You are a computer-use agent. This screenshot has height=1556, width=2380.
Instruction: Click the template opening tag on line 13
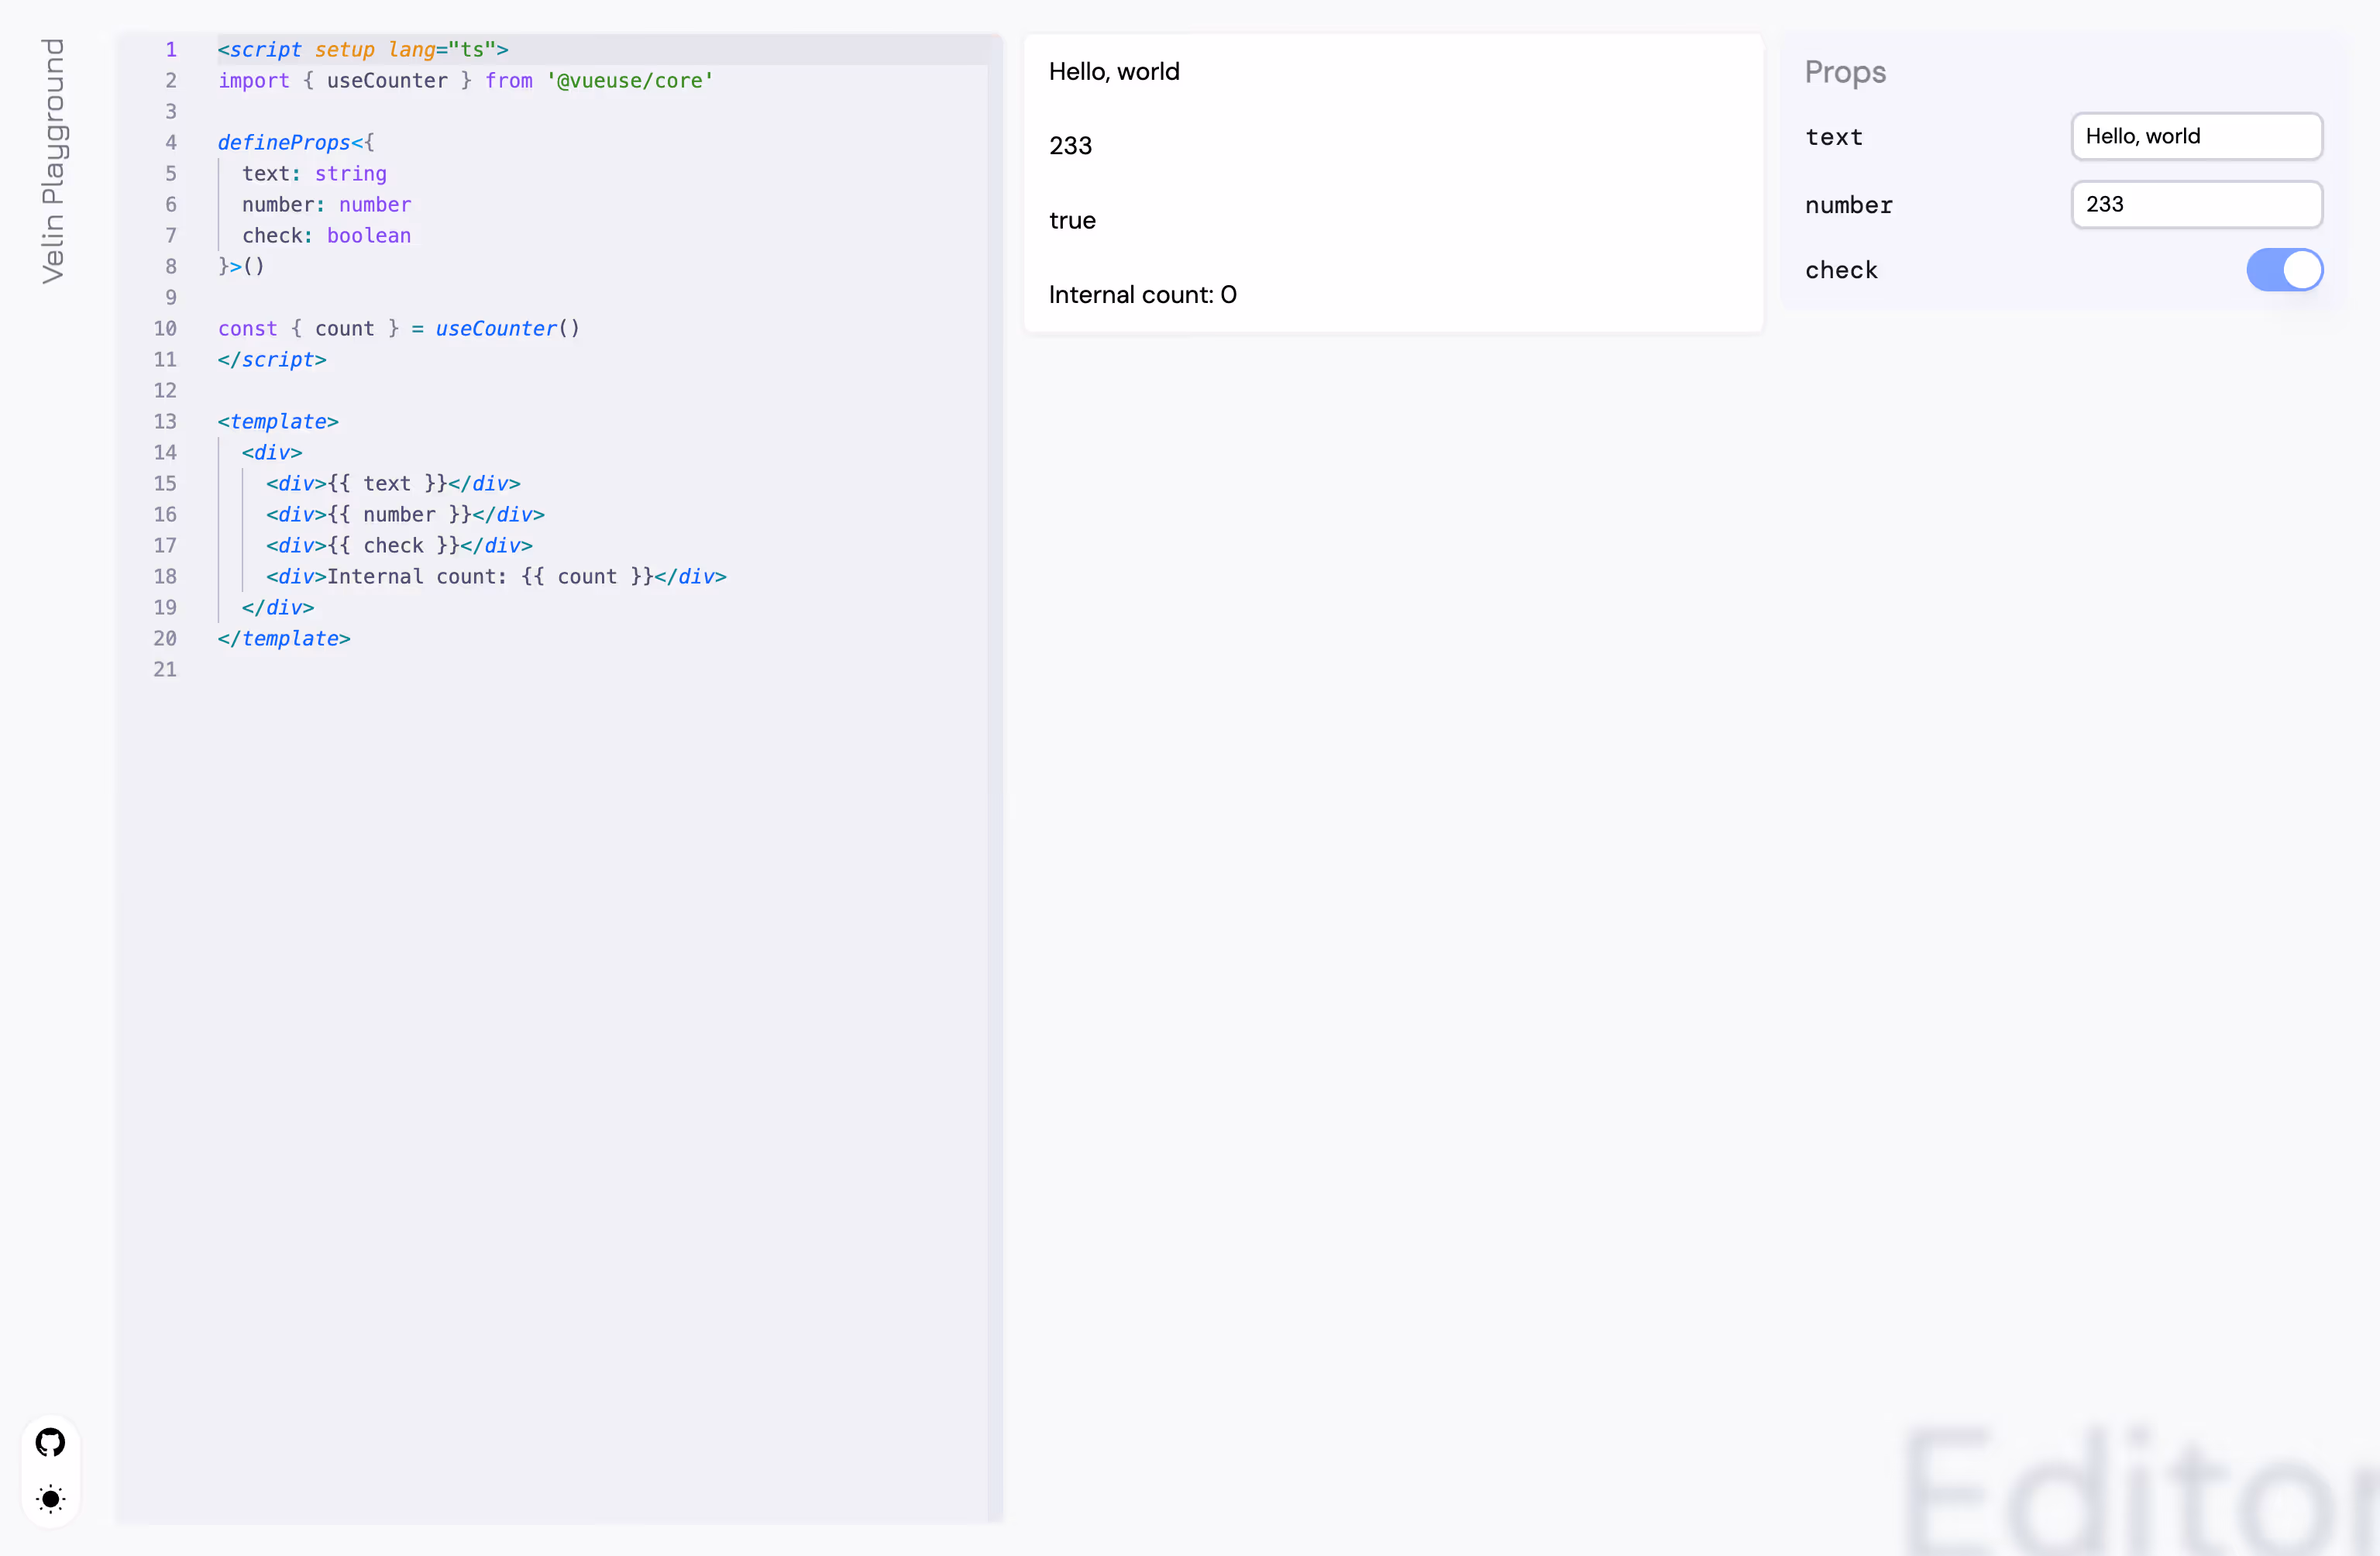click(x=277, y=421)
